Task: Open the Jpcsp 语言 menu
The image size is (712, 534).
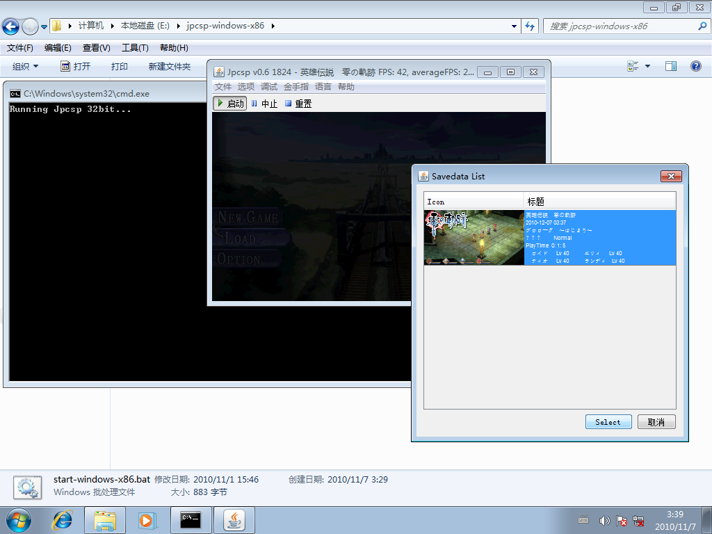Action: pos(323,87)
